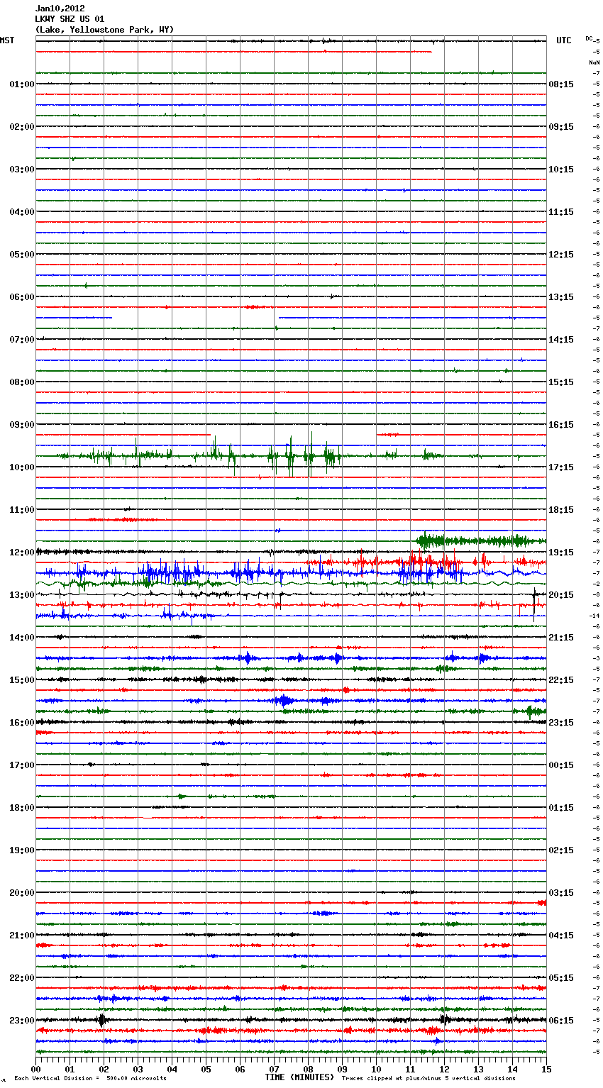Click the "03:15" UTC time label
This screenshot has height=1088, width=603.
coord(561,893)
